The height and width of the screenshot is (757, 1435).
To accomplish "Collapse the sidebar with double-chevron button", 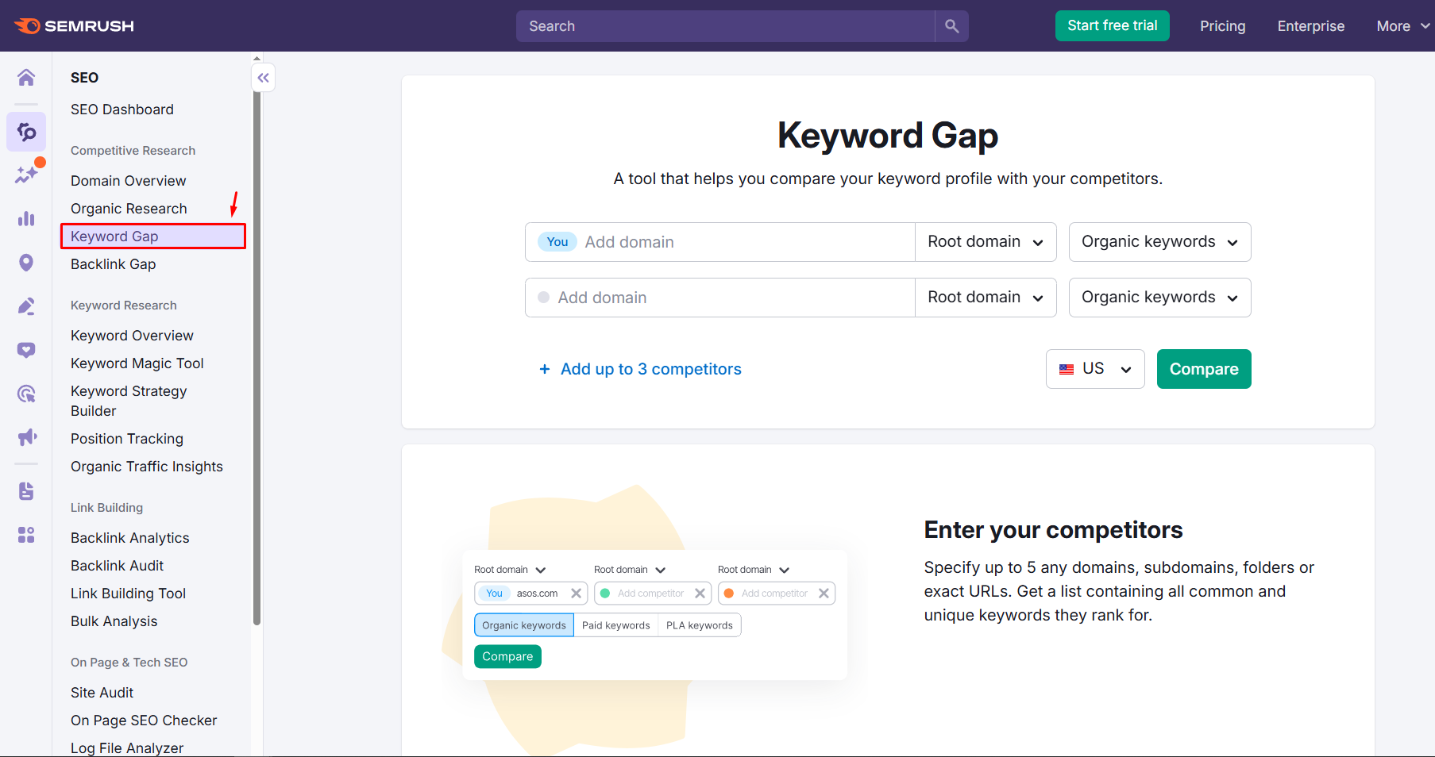I will click(264, 78).
